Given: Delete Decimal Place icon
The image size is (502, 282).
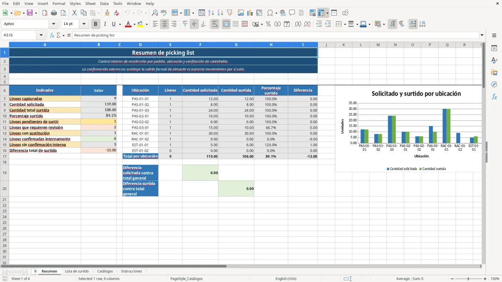Looking at the screenshot, I should tap(307, 24).
